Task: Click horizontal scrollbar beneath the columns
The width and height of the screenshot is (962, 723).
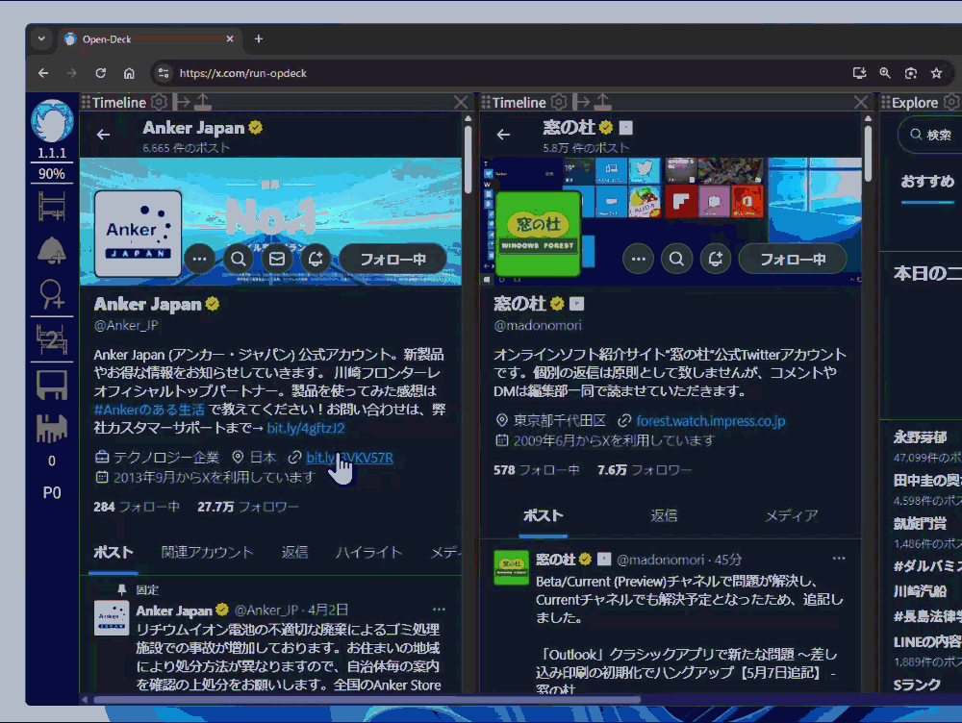Action: 367,700
